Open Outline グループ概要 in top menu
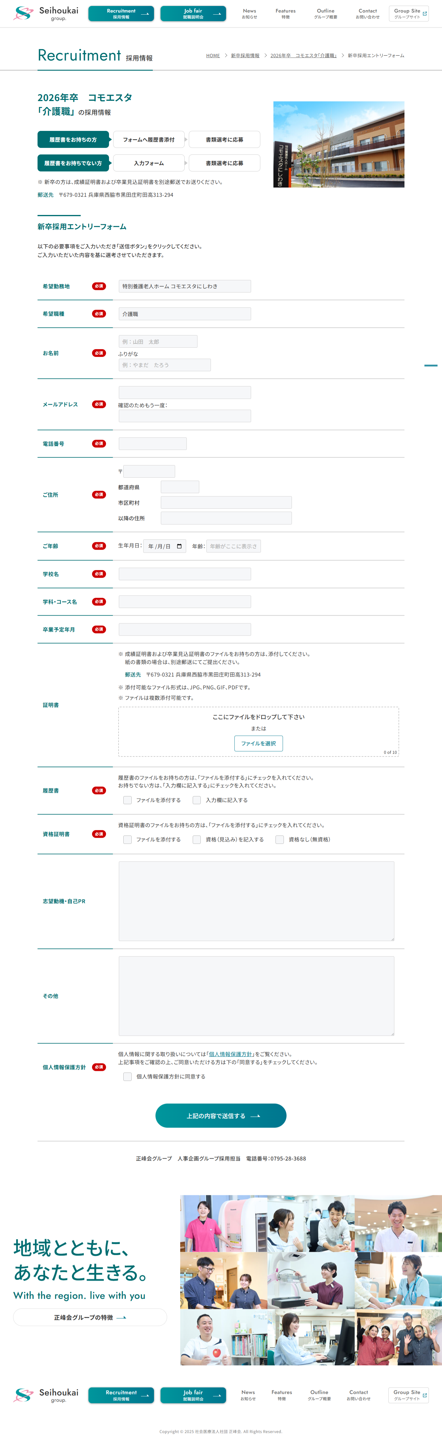Screen dimensions: 442x1454 click(x=325, y=13)
